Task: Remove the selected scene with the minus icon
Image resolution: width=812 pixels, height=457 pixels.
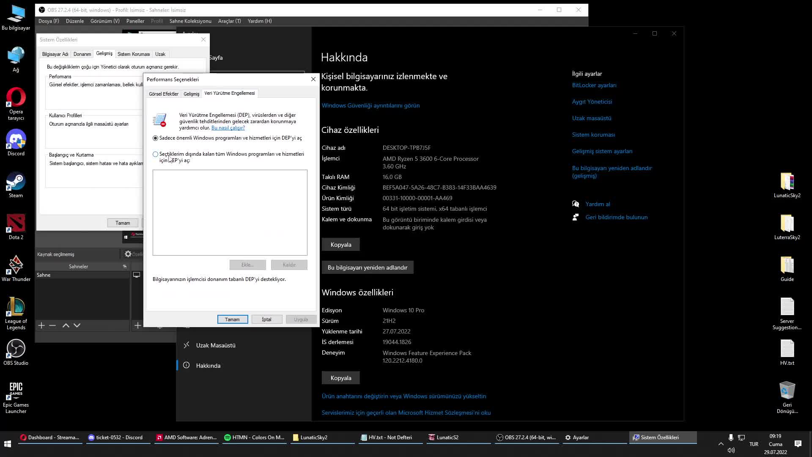Action: click(52, 325)
